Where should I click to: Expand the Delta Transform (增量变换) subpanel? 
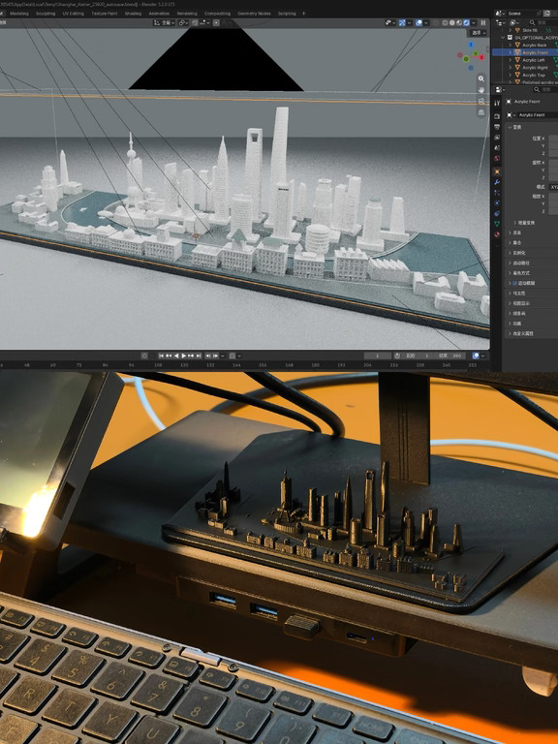[524, 223]
